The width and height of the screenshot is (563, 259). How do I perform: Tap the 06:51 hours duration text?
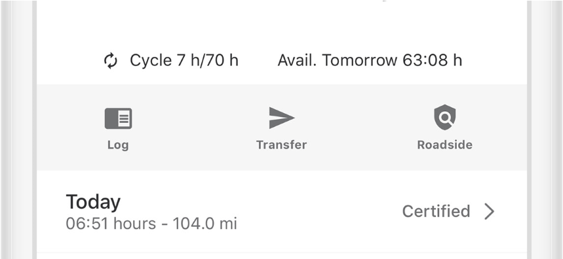coord(111,224)
